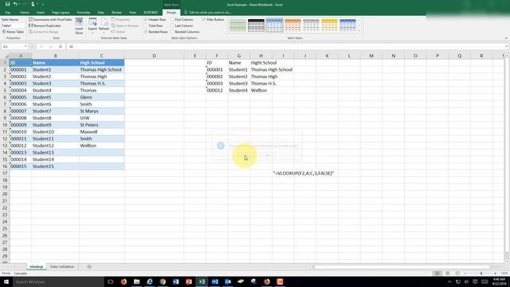Open the File tab
This screenshot has width=510, height=287.
coord(7,13)
